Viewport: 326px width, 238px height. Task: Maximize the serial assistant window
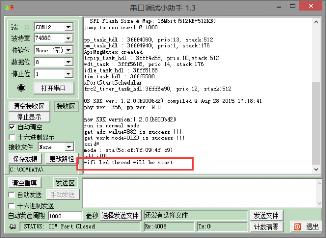point(293,6)
